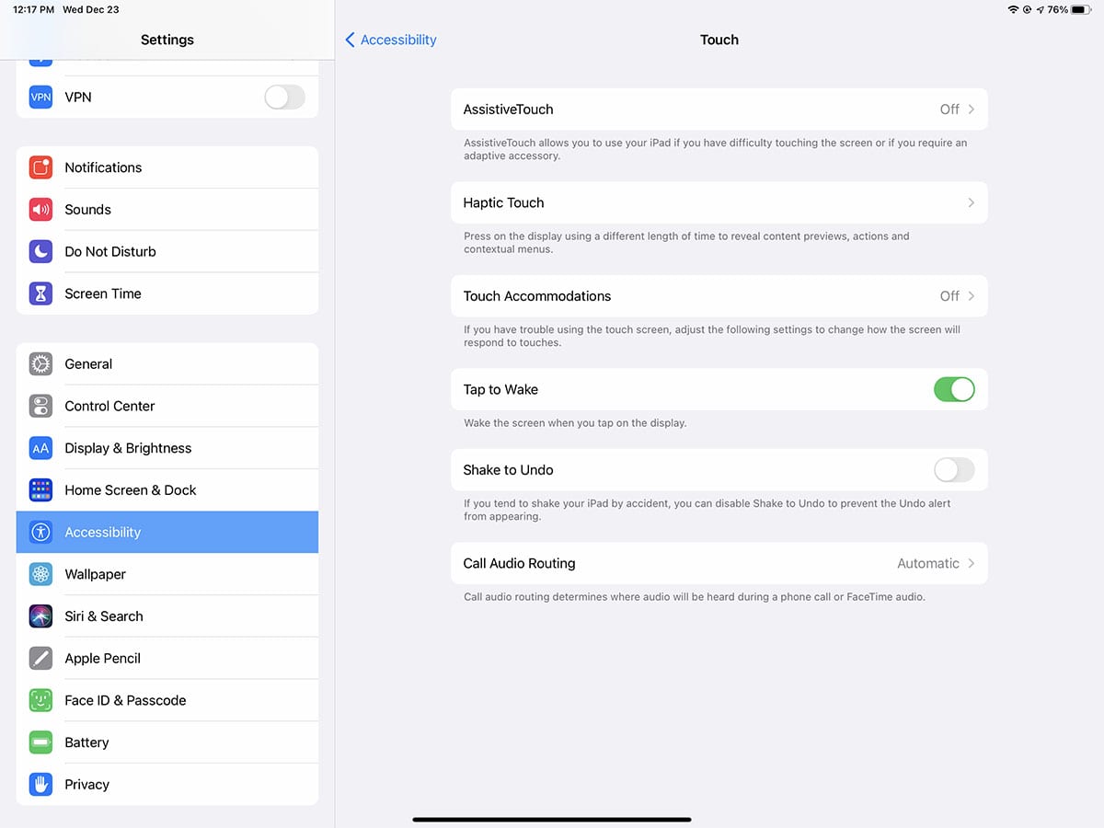Select Apple Pencil in the sidebar

coord(167,659)
